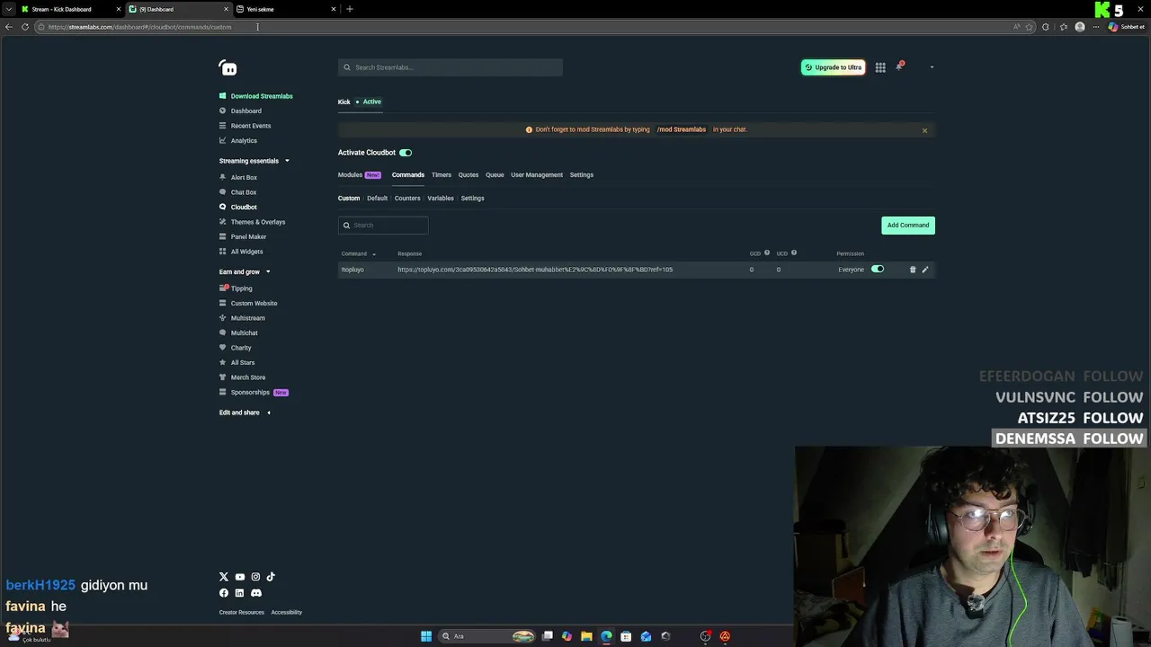Open Streamlabs Instagram social link
Screen dimensions: 1151x647
[x=255, y=577]
